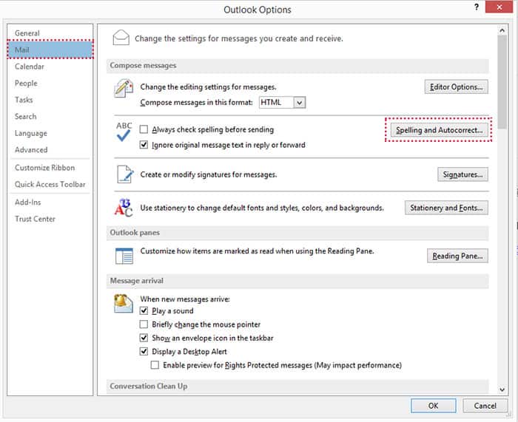The height and width of the screenshot is (422, 518).
Task: Open Stationery and Fonts settings
Action: point(446,208)
